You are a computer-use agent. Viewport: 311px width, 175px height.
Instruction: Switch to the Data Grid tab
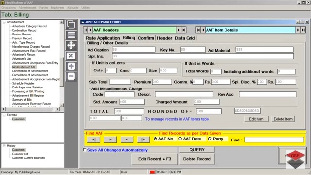pos(185,38)
